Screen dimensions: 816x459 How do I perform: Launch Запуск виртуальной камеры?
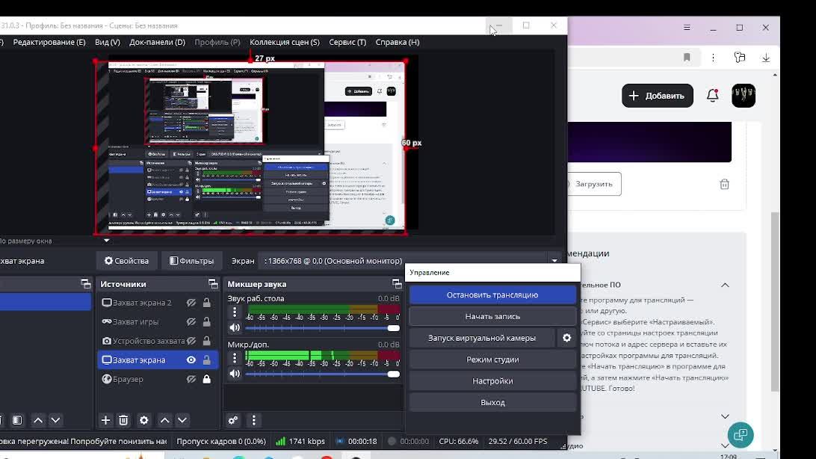click(x=482, y=338)
